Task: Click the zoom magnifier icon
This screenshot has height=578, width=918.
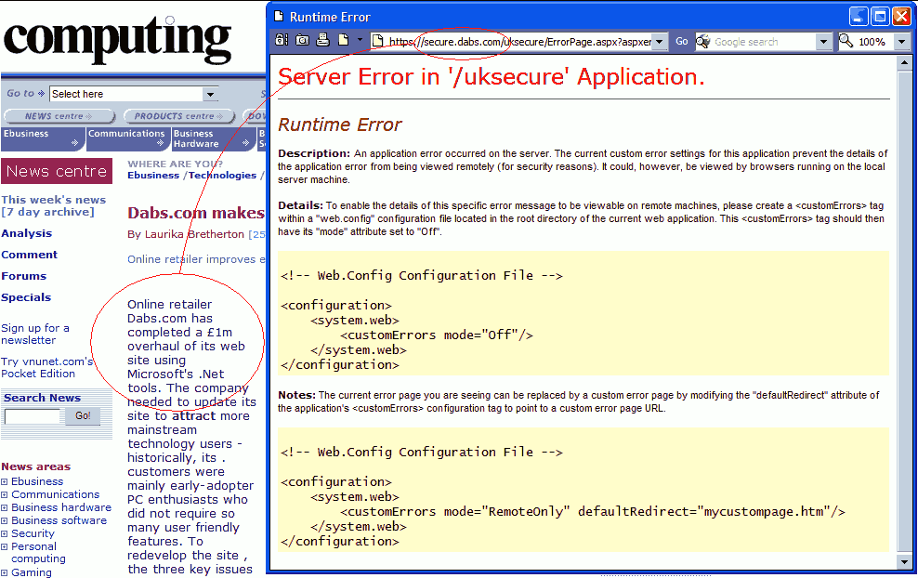Action: [846, 41]
